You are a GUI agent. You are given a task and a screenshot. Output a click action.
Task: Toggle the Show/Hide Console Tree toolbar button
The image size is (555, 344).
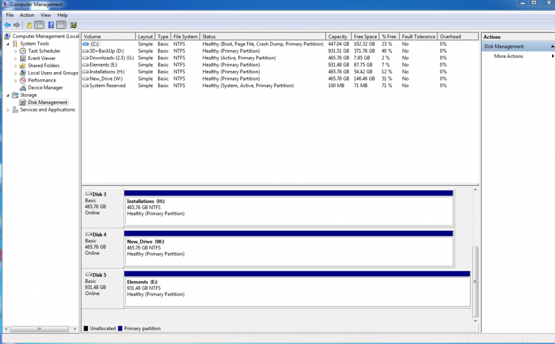point(39,25)
